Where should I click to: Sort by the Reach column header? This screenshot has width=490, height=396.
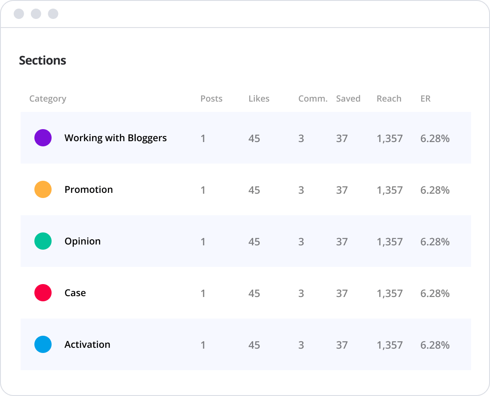(x=389, y=99)
